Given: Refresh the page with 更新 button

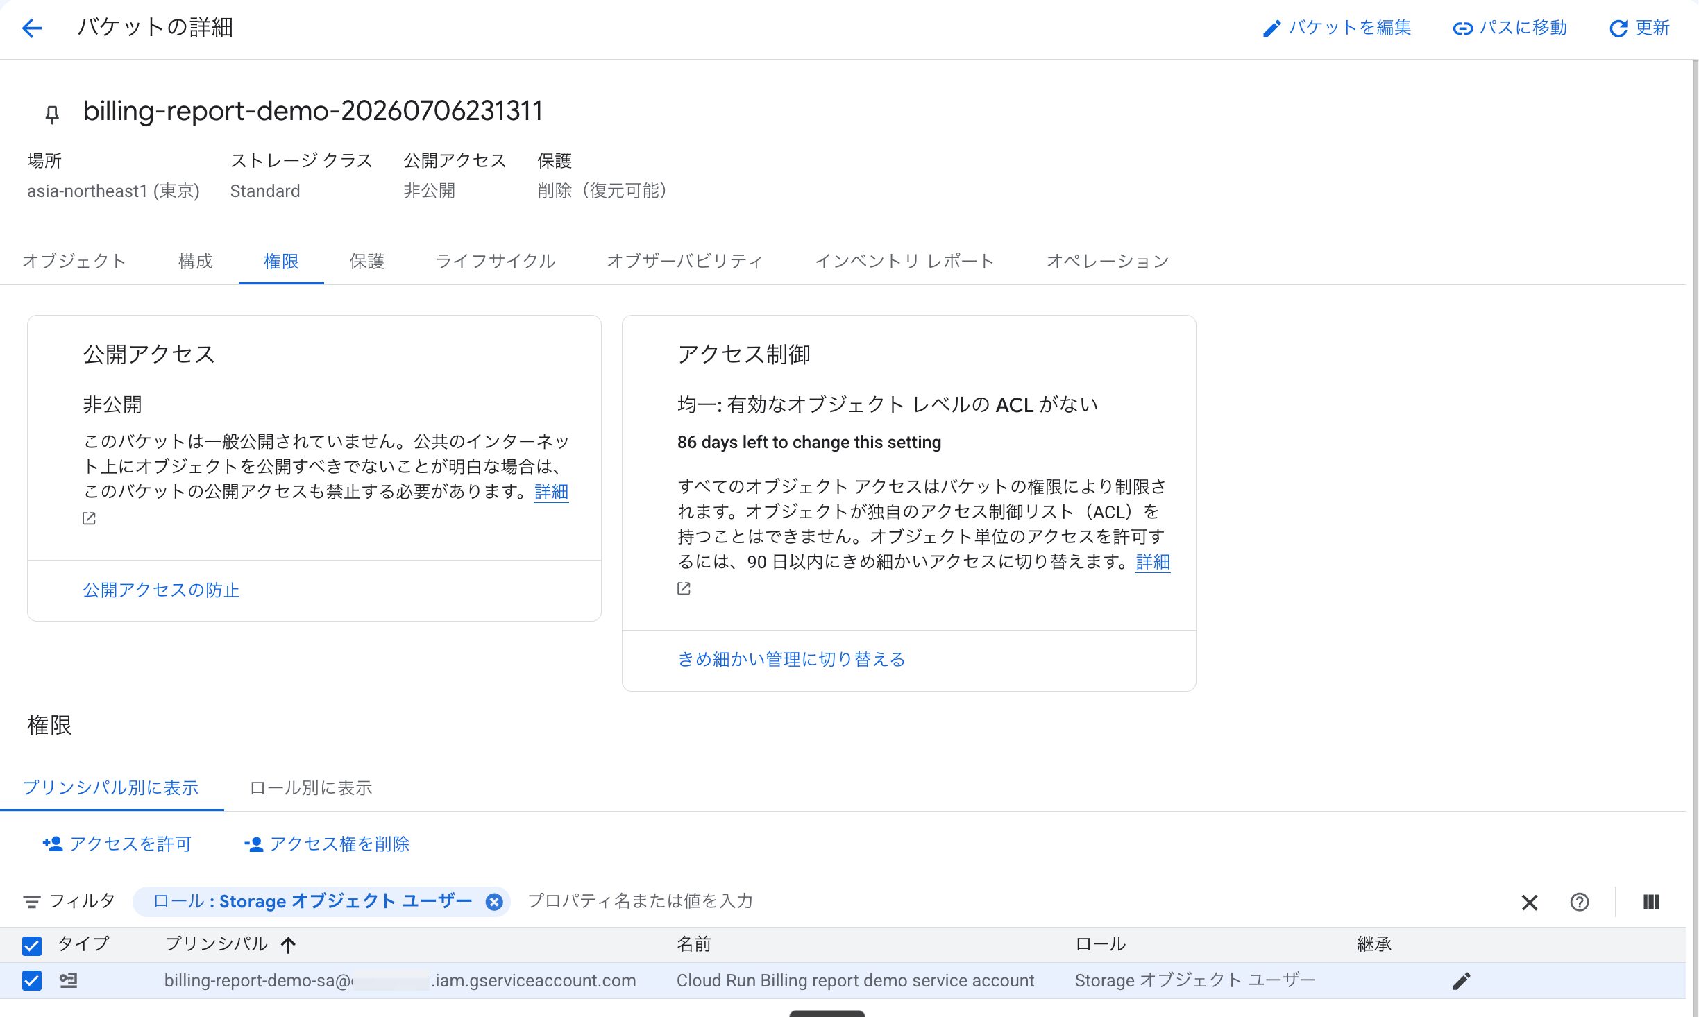Looking at the screenshot, I should click(x=1639, y=28).
